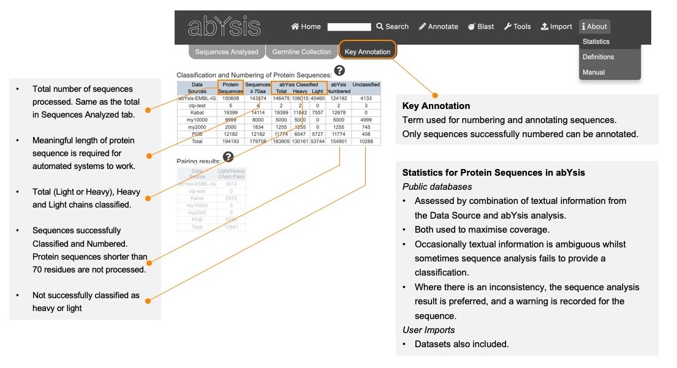This screenshot has width=677, height=368.
Task: Click the Unclassified column header
Action: pyautogui.click(x=366, y=84)
